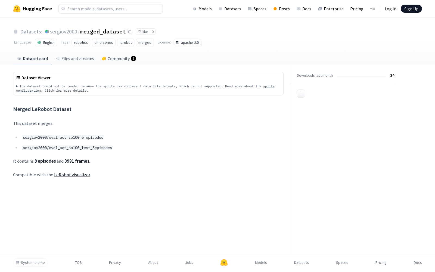Click sergiov2000/eval_act_so100_5_episodes text
Viewport: 435px width, 272px height.
point(63,137)
